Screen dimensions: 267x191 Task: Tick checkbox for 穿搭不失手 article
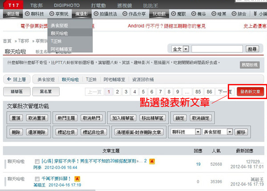37,161
